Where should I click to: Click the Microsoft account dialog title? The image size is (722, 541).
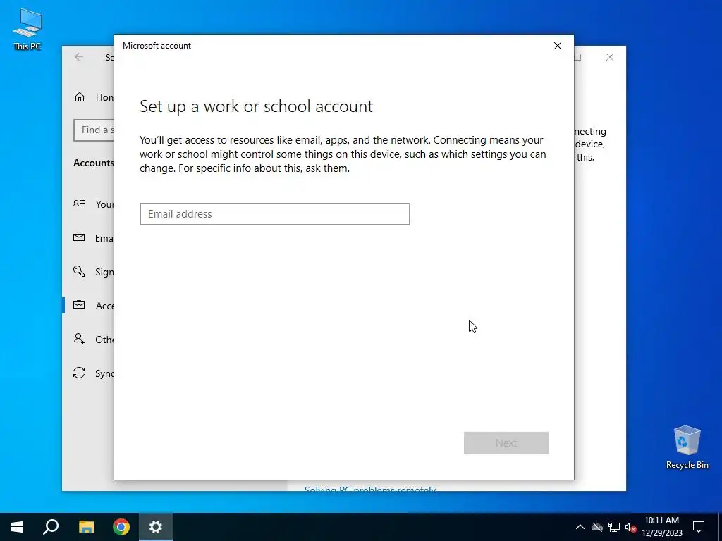(157, 46)
